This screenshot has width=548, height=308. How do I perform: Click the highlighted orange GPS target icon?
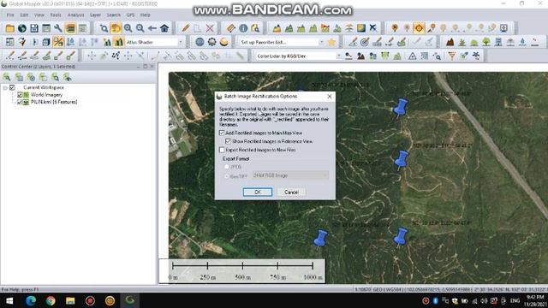419,28
